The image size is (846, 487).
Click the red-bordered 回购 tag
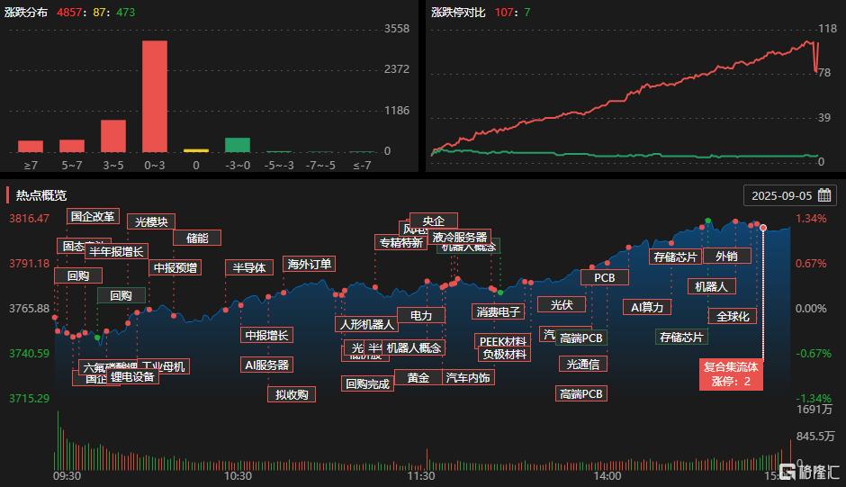point(78,275)
